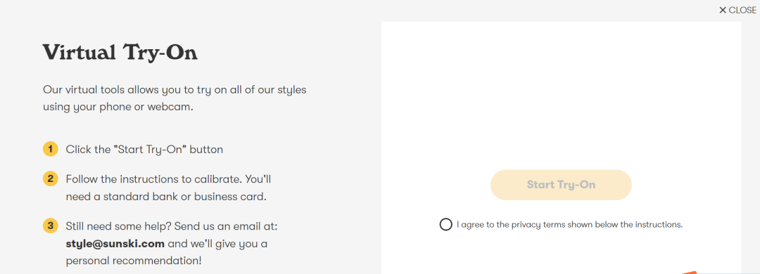Click the yellow step 1 badge
Viewport: 760px width, 274px height.
pos(51,149)
